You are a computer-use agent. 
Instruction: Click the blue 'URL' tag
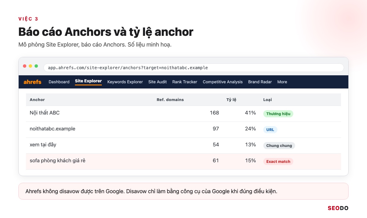270,130
